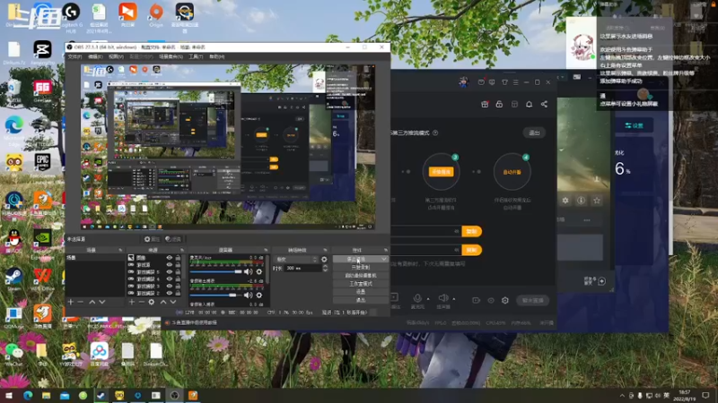
Task: Add a new scene with the plus icon
Action: click(x=71, y=302)
